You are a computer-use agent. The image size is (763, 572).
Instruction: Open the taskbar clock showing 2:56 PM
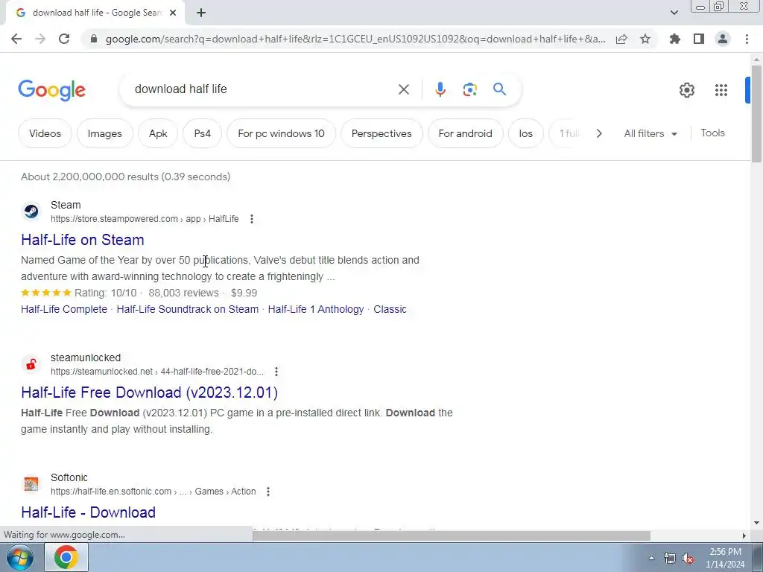pyautogui.click(x=725, y=558)
